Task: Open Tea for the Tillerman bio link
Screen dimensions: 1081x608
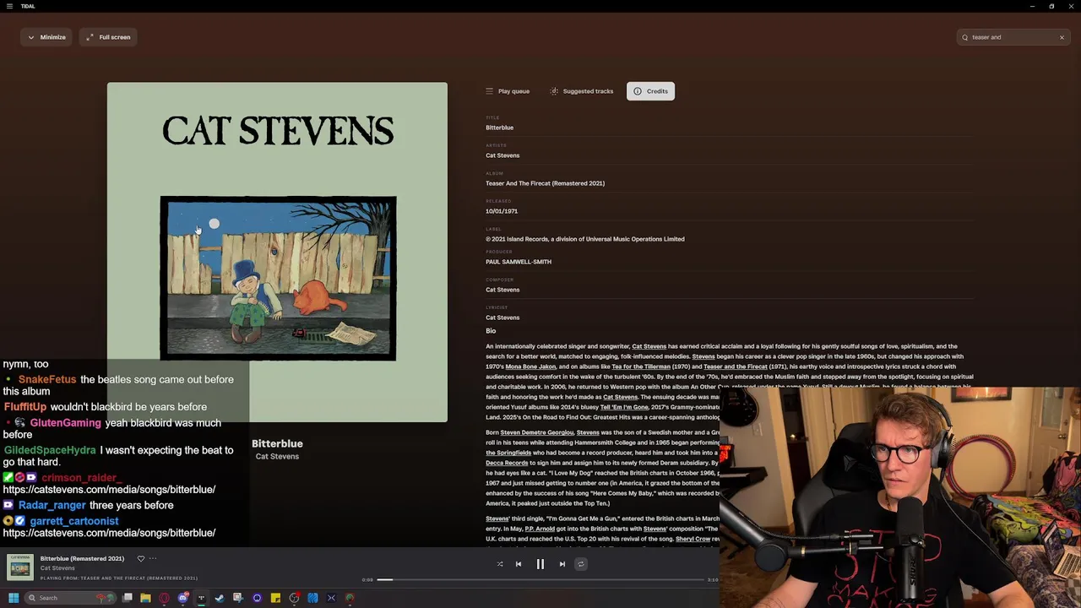Action: click(641, 366)
